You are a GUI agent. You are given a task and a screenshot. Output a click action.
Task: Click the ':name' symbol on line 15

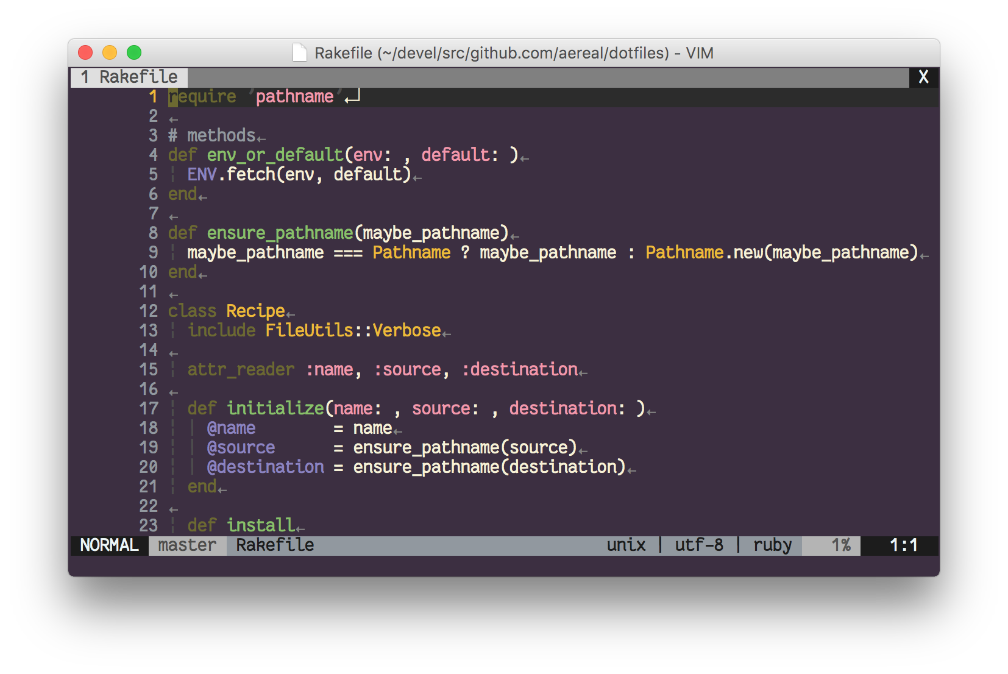[329, 369]
